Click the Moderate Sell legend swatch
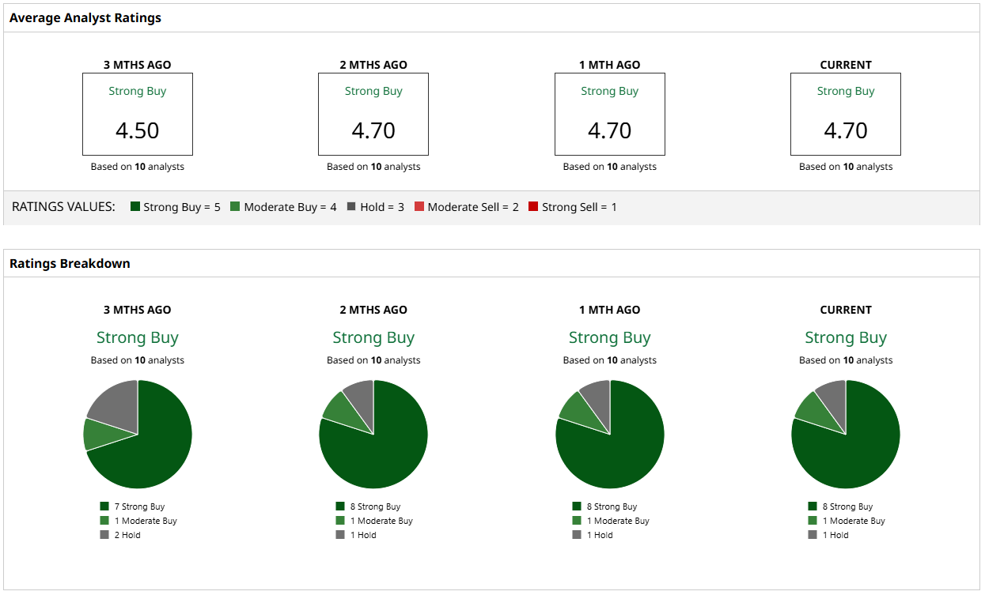The width and height of the screenshot is (985, 595). 419,207
